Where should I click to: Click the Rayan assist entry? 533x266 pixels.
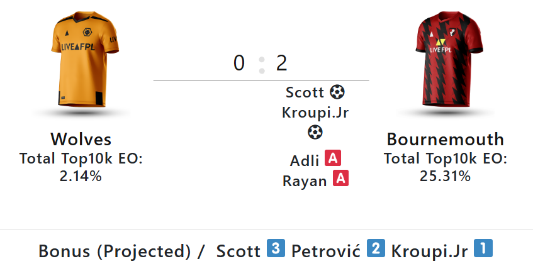(x=305, y=181)
